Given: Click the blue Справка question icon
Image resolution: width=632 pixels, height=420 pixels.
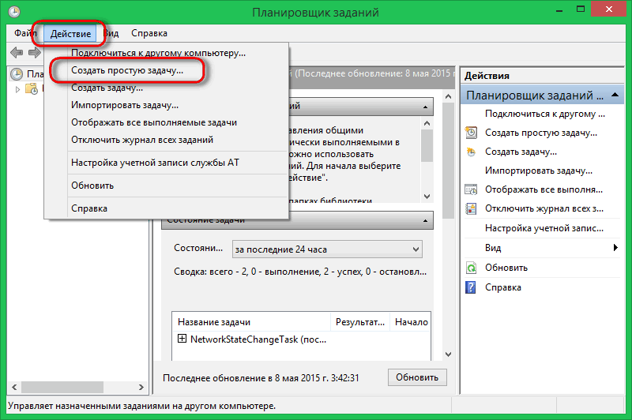Looking at the screenshot, I should point(470,287).
